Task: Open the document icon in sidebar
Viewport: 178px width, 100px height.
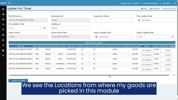Action: coord(3,50)
